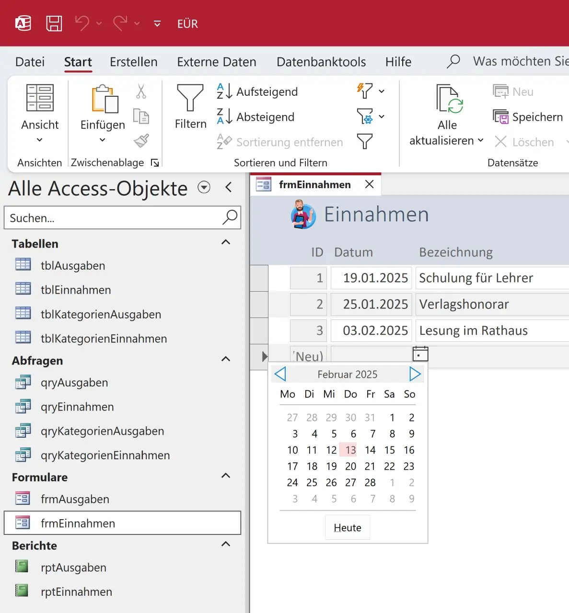Click the Undo arrow icon
569x613 pixels.
(x=82, y=23)
